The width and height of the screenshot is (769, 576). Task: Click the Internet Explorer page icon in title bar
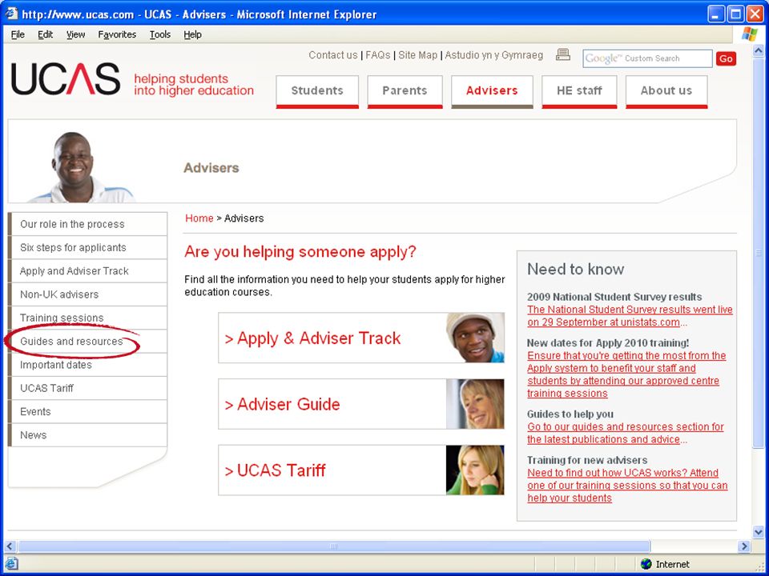pos(11,14)
